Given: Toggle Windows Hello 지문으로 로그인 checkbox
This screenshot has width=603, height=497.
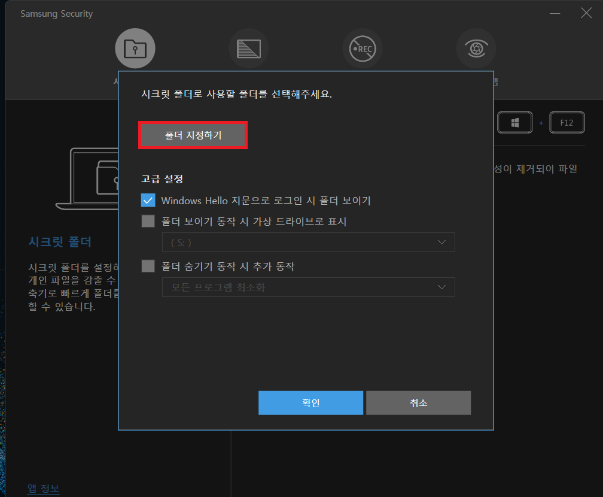Looking at the screenshot, I should click(148, 201).
